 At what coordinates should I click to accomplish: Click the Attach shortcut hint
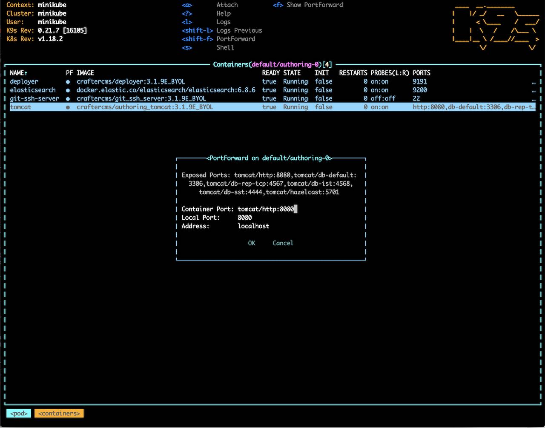pos(227,5)
